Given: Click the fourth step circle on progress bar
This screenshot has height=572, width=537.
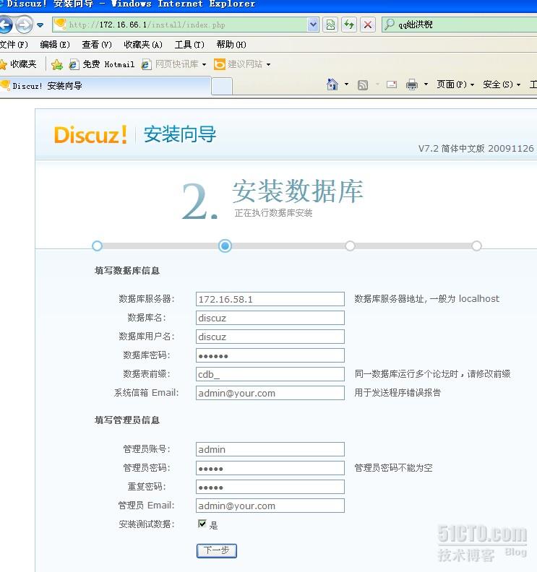Looking at the screenshot, I should click(476, 246).
